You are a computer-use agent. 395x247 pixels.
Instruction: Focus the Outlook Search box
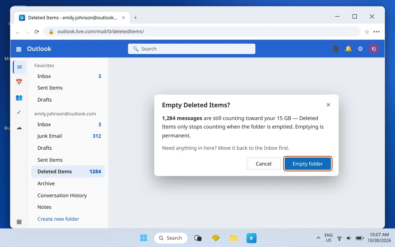191,49
